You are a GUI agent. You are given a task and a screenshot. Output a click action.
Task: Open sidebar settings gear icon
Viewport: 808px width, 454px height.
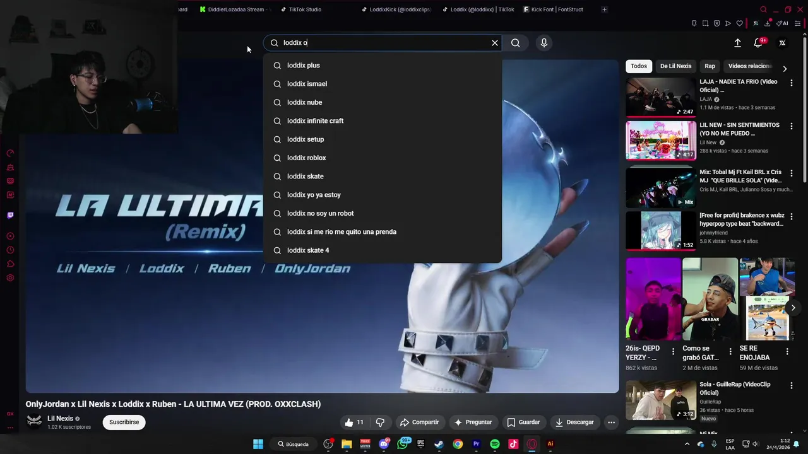click(x=10, y=278)
